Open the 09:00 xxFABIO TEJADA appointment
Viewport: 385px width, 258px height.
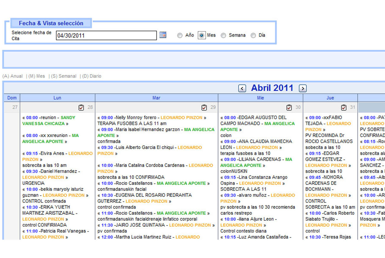(x=329, y=124)
